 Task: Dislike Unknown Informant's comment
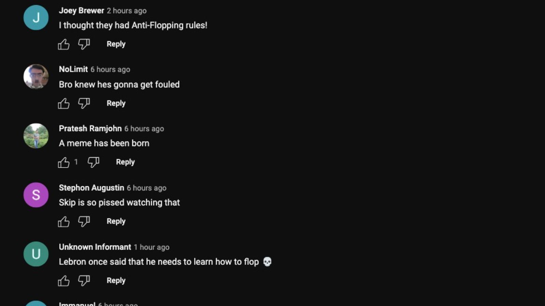point(84,281)
